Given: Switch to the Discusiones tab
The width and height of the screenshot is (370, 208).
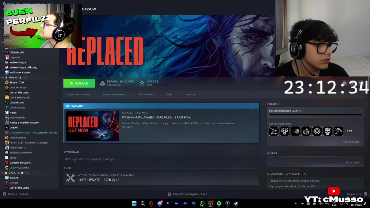Looking at the screenshot, I should tap(146, 94).
